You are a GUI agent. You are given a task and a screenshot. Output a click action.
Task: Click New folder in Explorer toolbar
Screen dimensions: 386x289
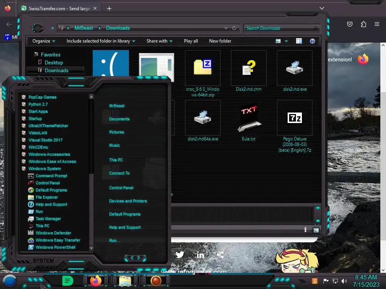220,41
